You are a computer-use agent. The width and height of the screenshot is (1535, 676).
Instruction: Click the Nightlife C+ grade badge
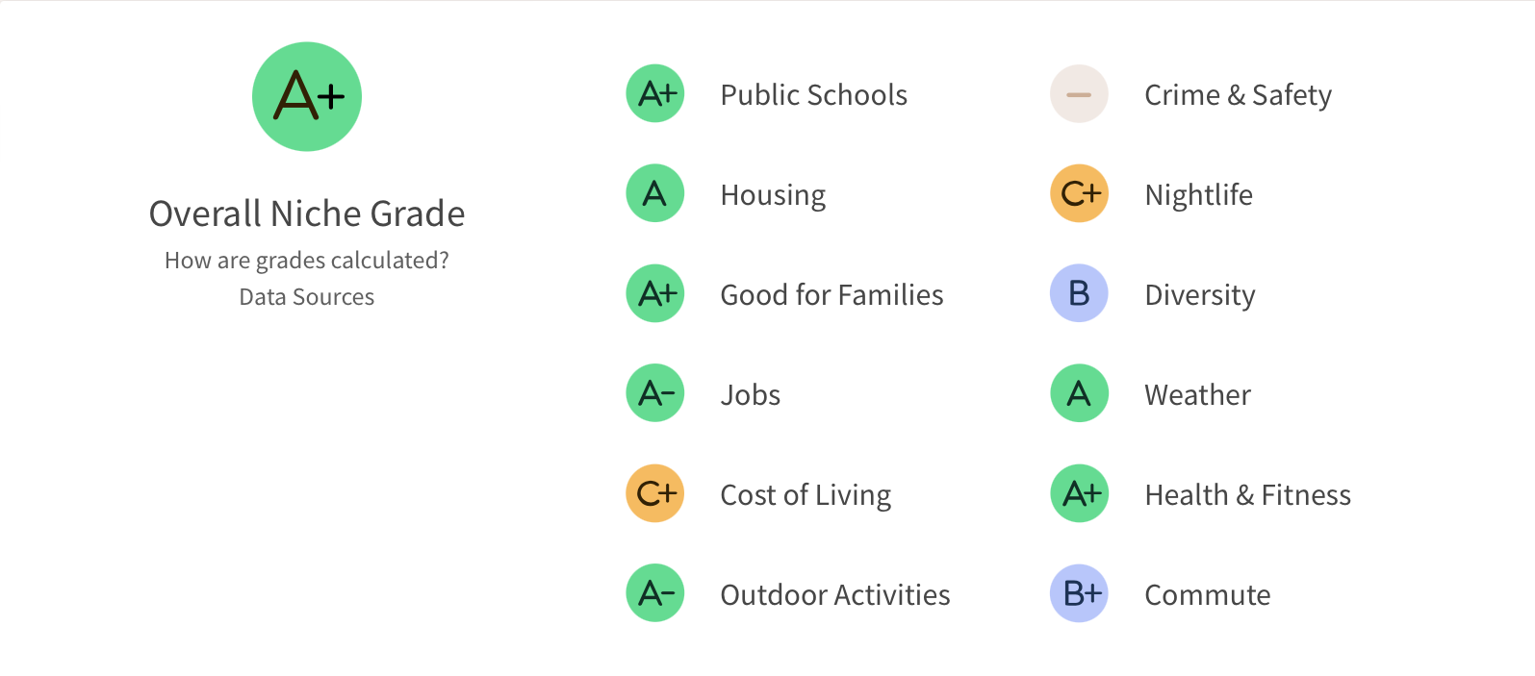pos(1079,193)
